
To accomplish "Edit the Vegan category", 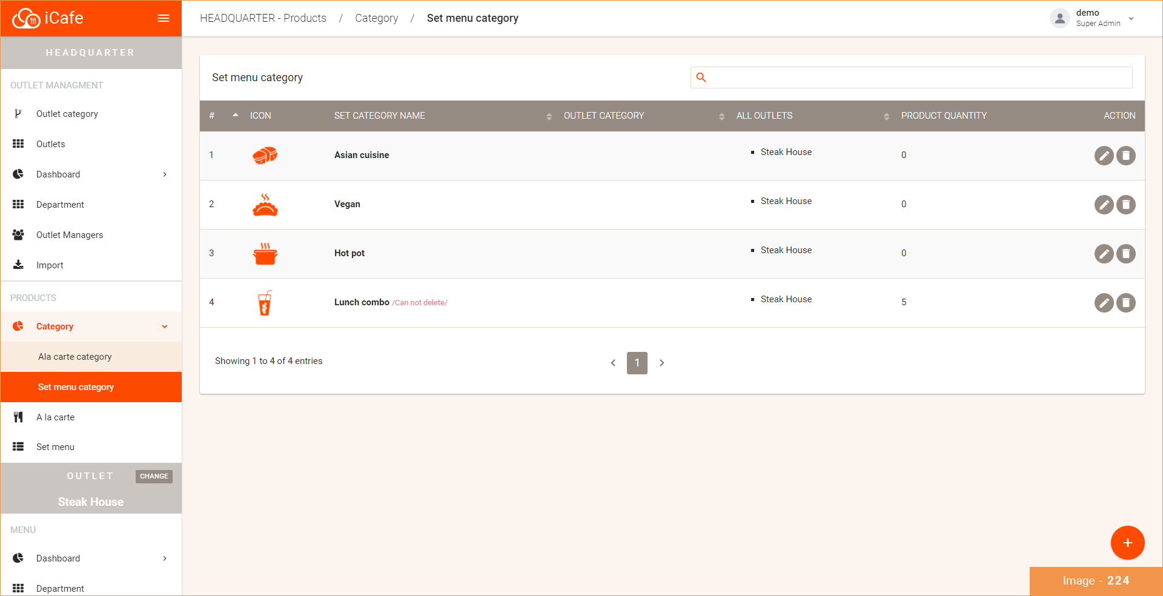I will tap(1104, 205).
